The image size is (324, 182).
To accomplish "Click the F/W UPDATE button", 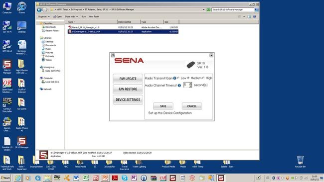I will click(128, 79).
